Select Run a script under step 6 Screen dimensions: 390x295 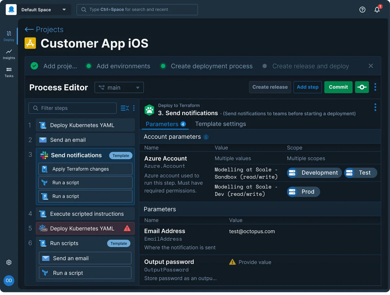(x=85, y=273)
